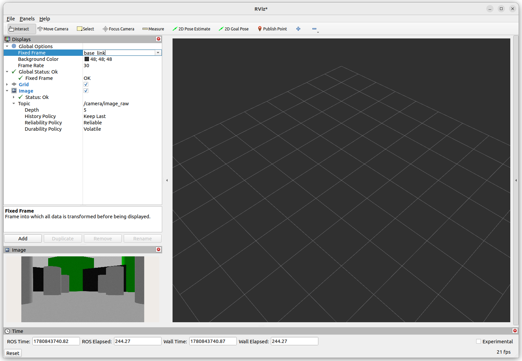Select the Reliability Policy row

pos(83,122)
